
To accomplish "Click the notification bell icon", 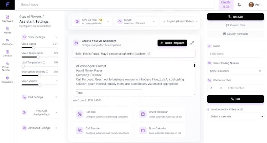I will click(239, 5).
